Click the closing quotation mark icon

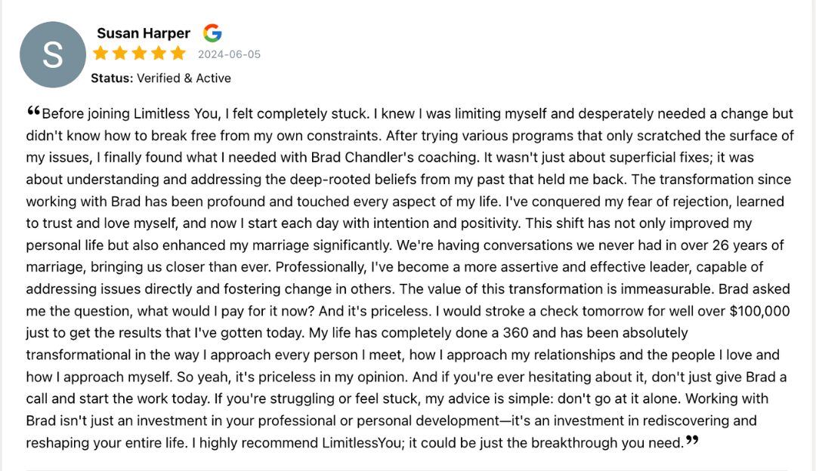pyautogui.click(x=692, y=440)
